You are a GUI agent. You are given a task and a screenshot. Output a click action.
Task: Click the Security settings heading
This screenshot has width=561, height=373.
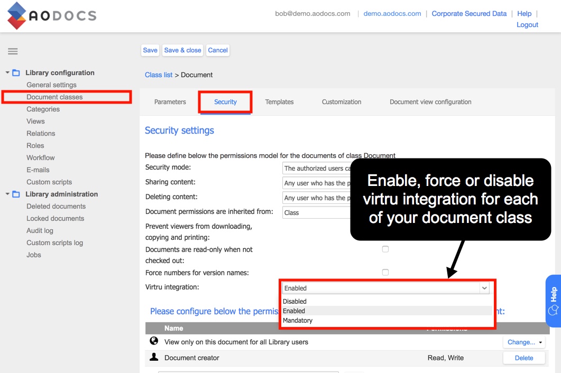pyautogui.click(x=179, y=130)
